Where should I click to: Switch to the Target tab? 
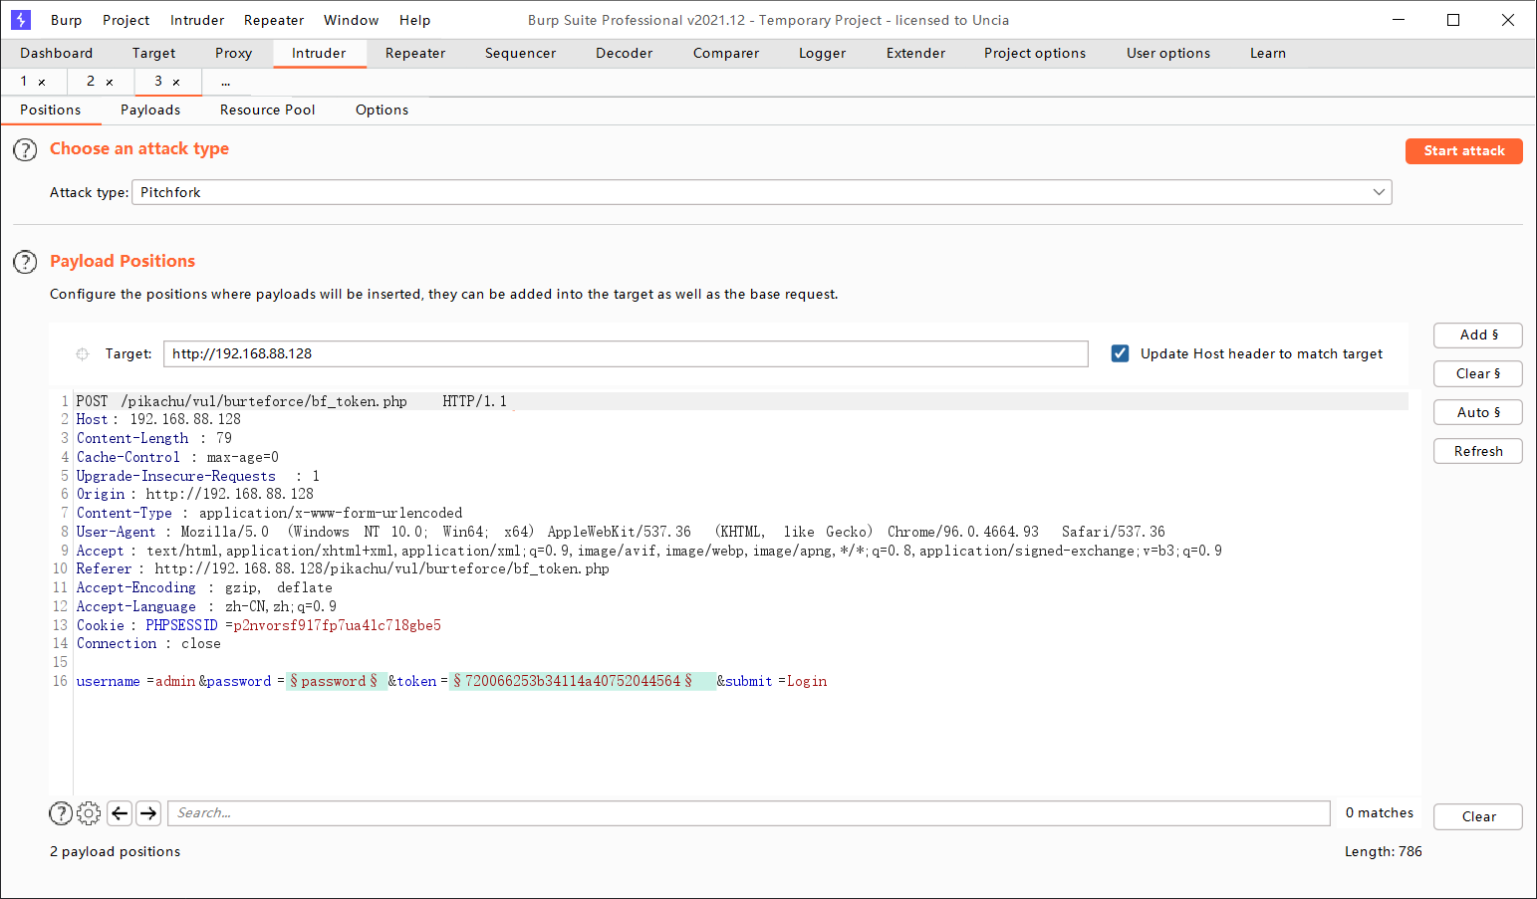(153, 53)
